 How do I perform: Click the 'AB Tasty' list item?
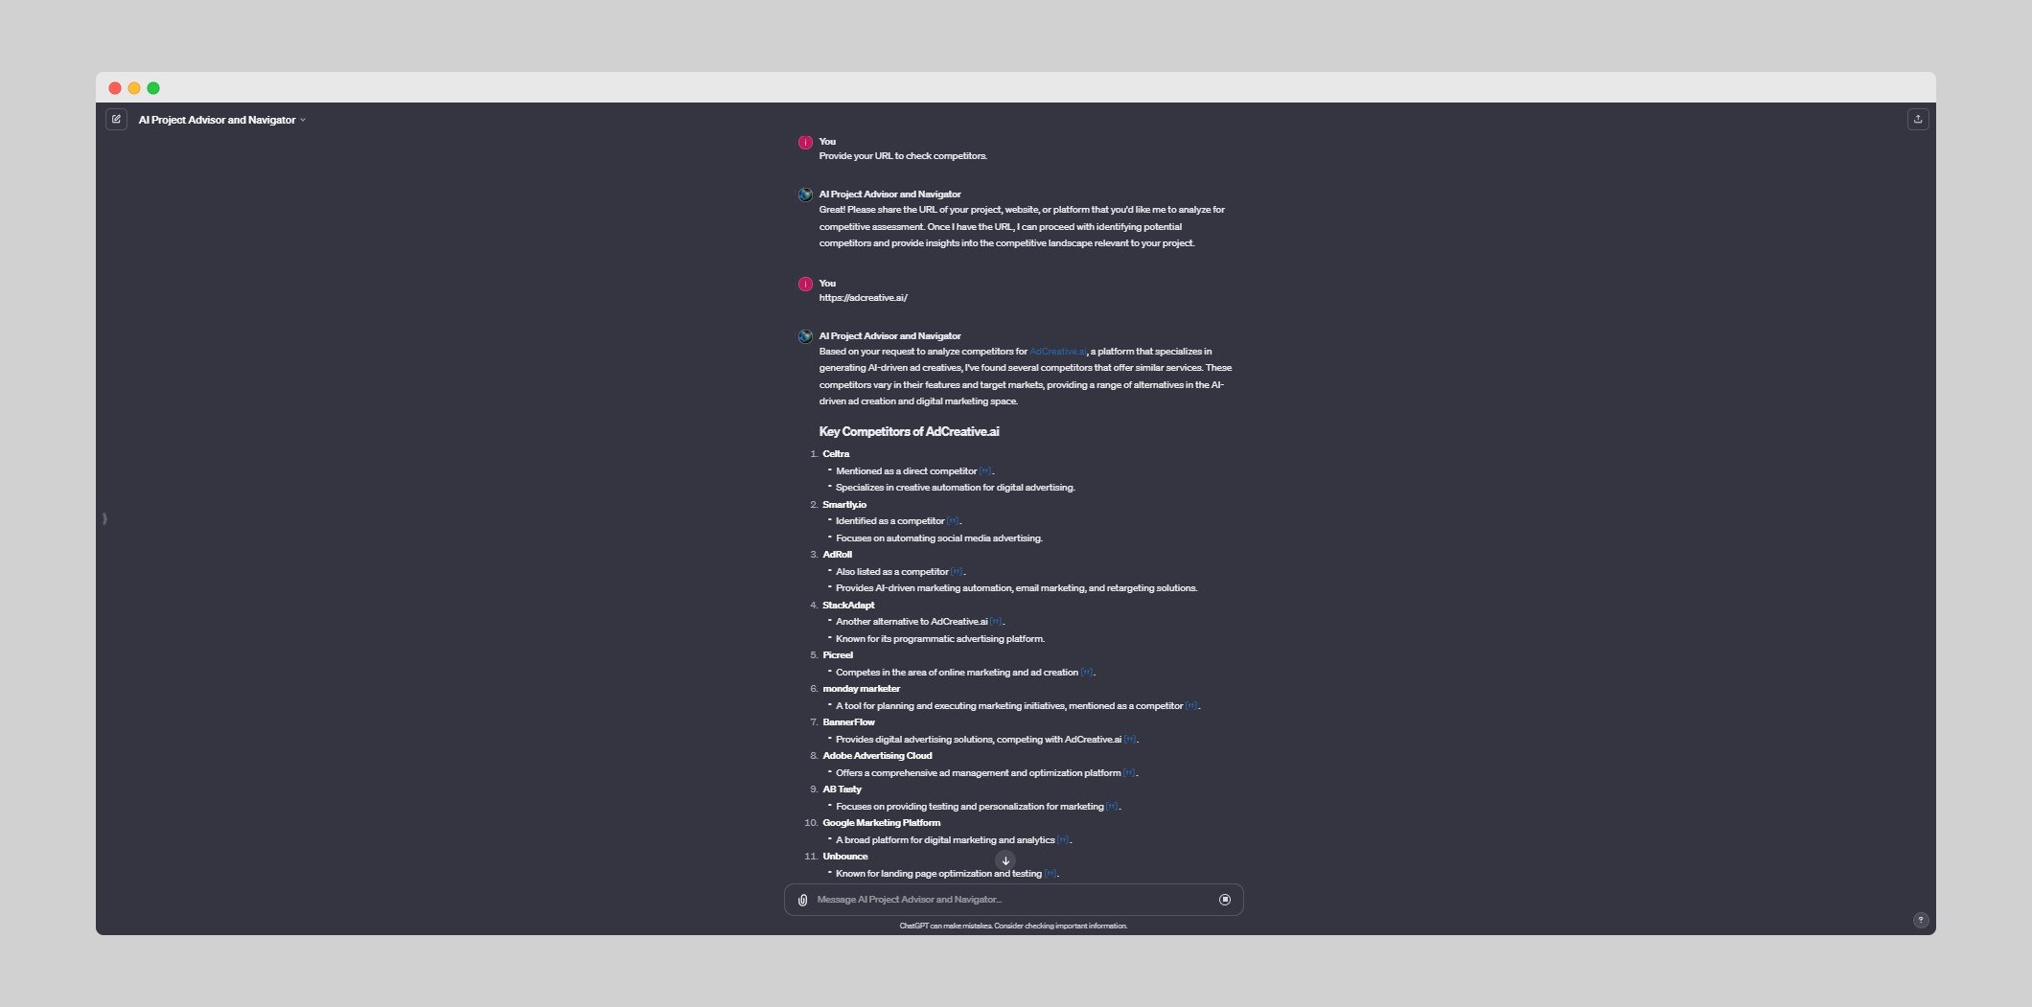click(842, 790)
